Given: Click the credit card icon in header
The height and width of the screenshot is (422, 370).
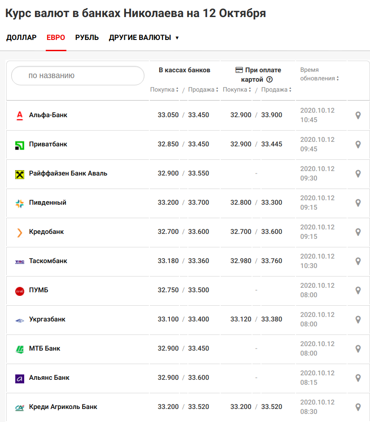Looking at the screenshot, I should click(239, 70).
